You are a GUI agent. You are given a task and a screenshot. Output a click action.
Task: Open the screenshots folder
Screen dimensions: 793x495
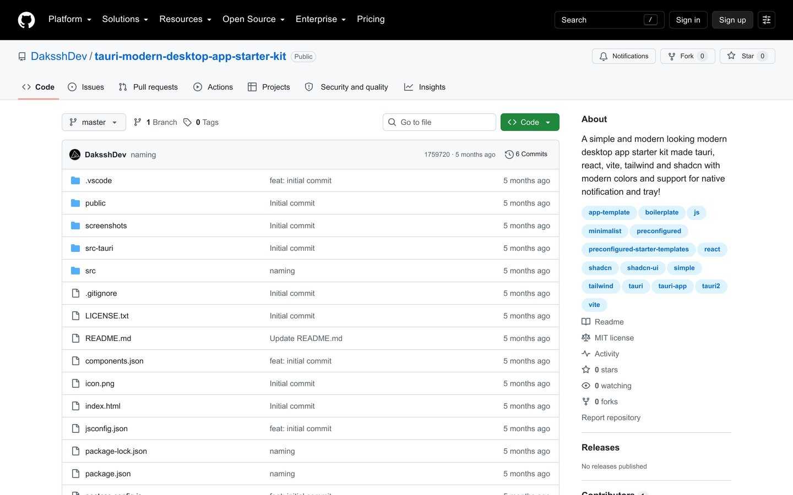pyautogui.click(x=106, y=226)
